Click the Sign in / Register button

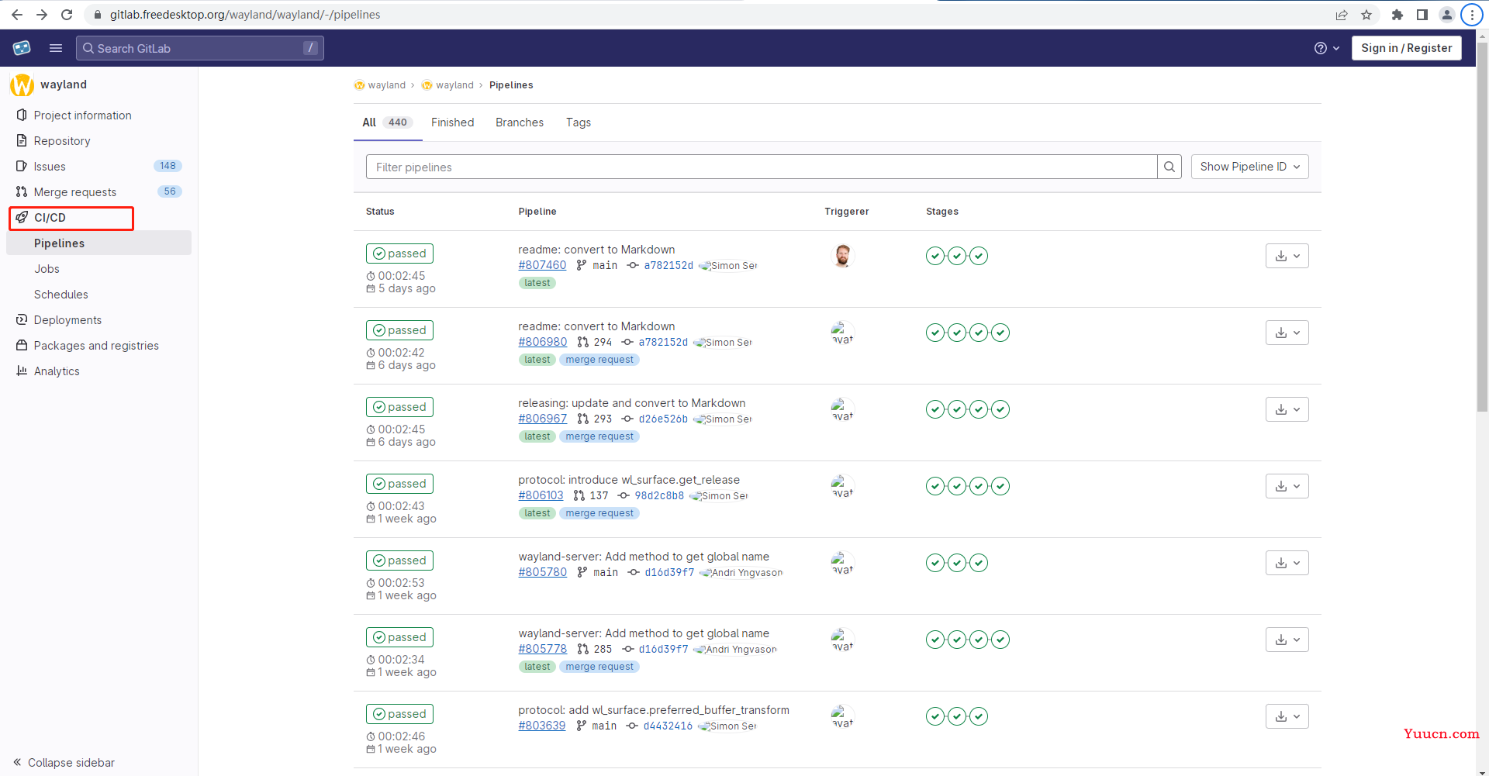point(1406,48)
